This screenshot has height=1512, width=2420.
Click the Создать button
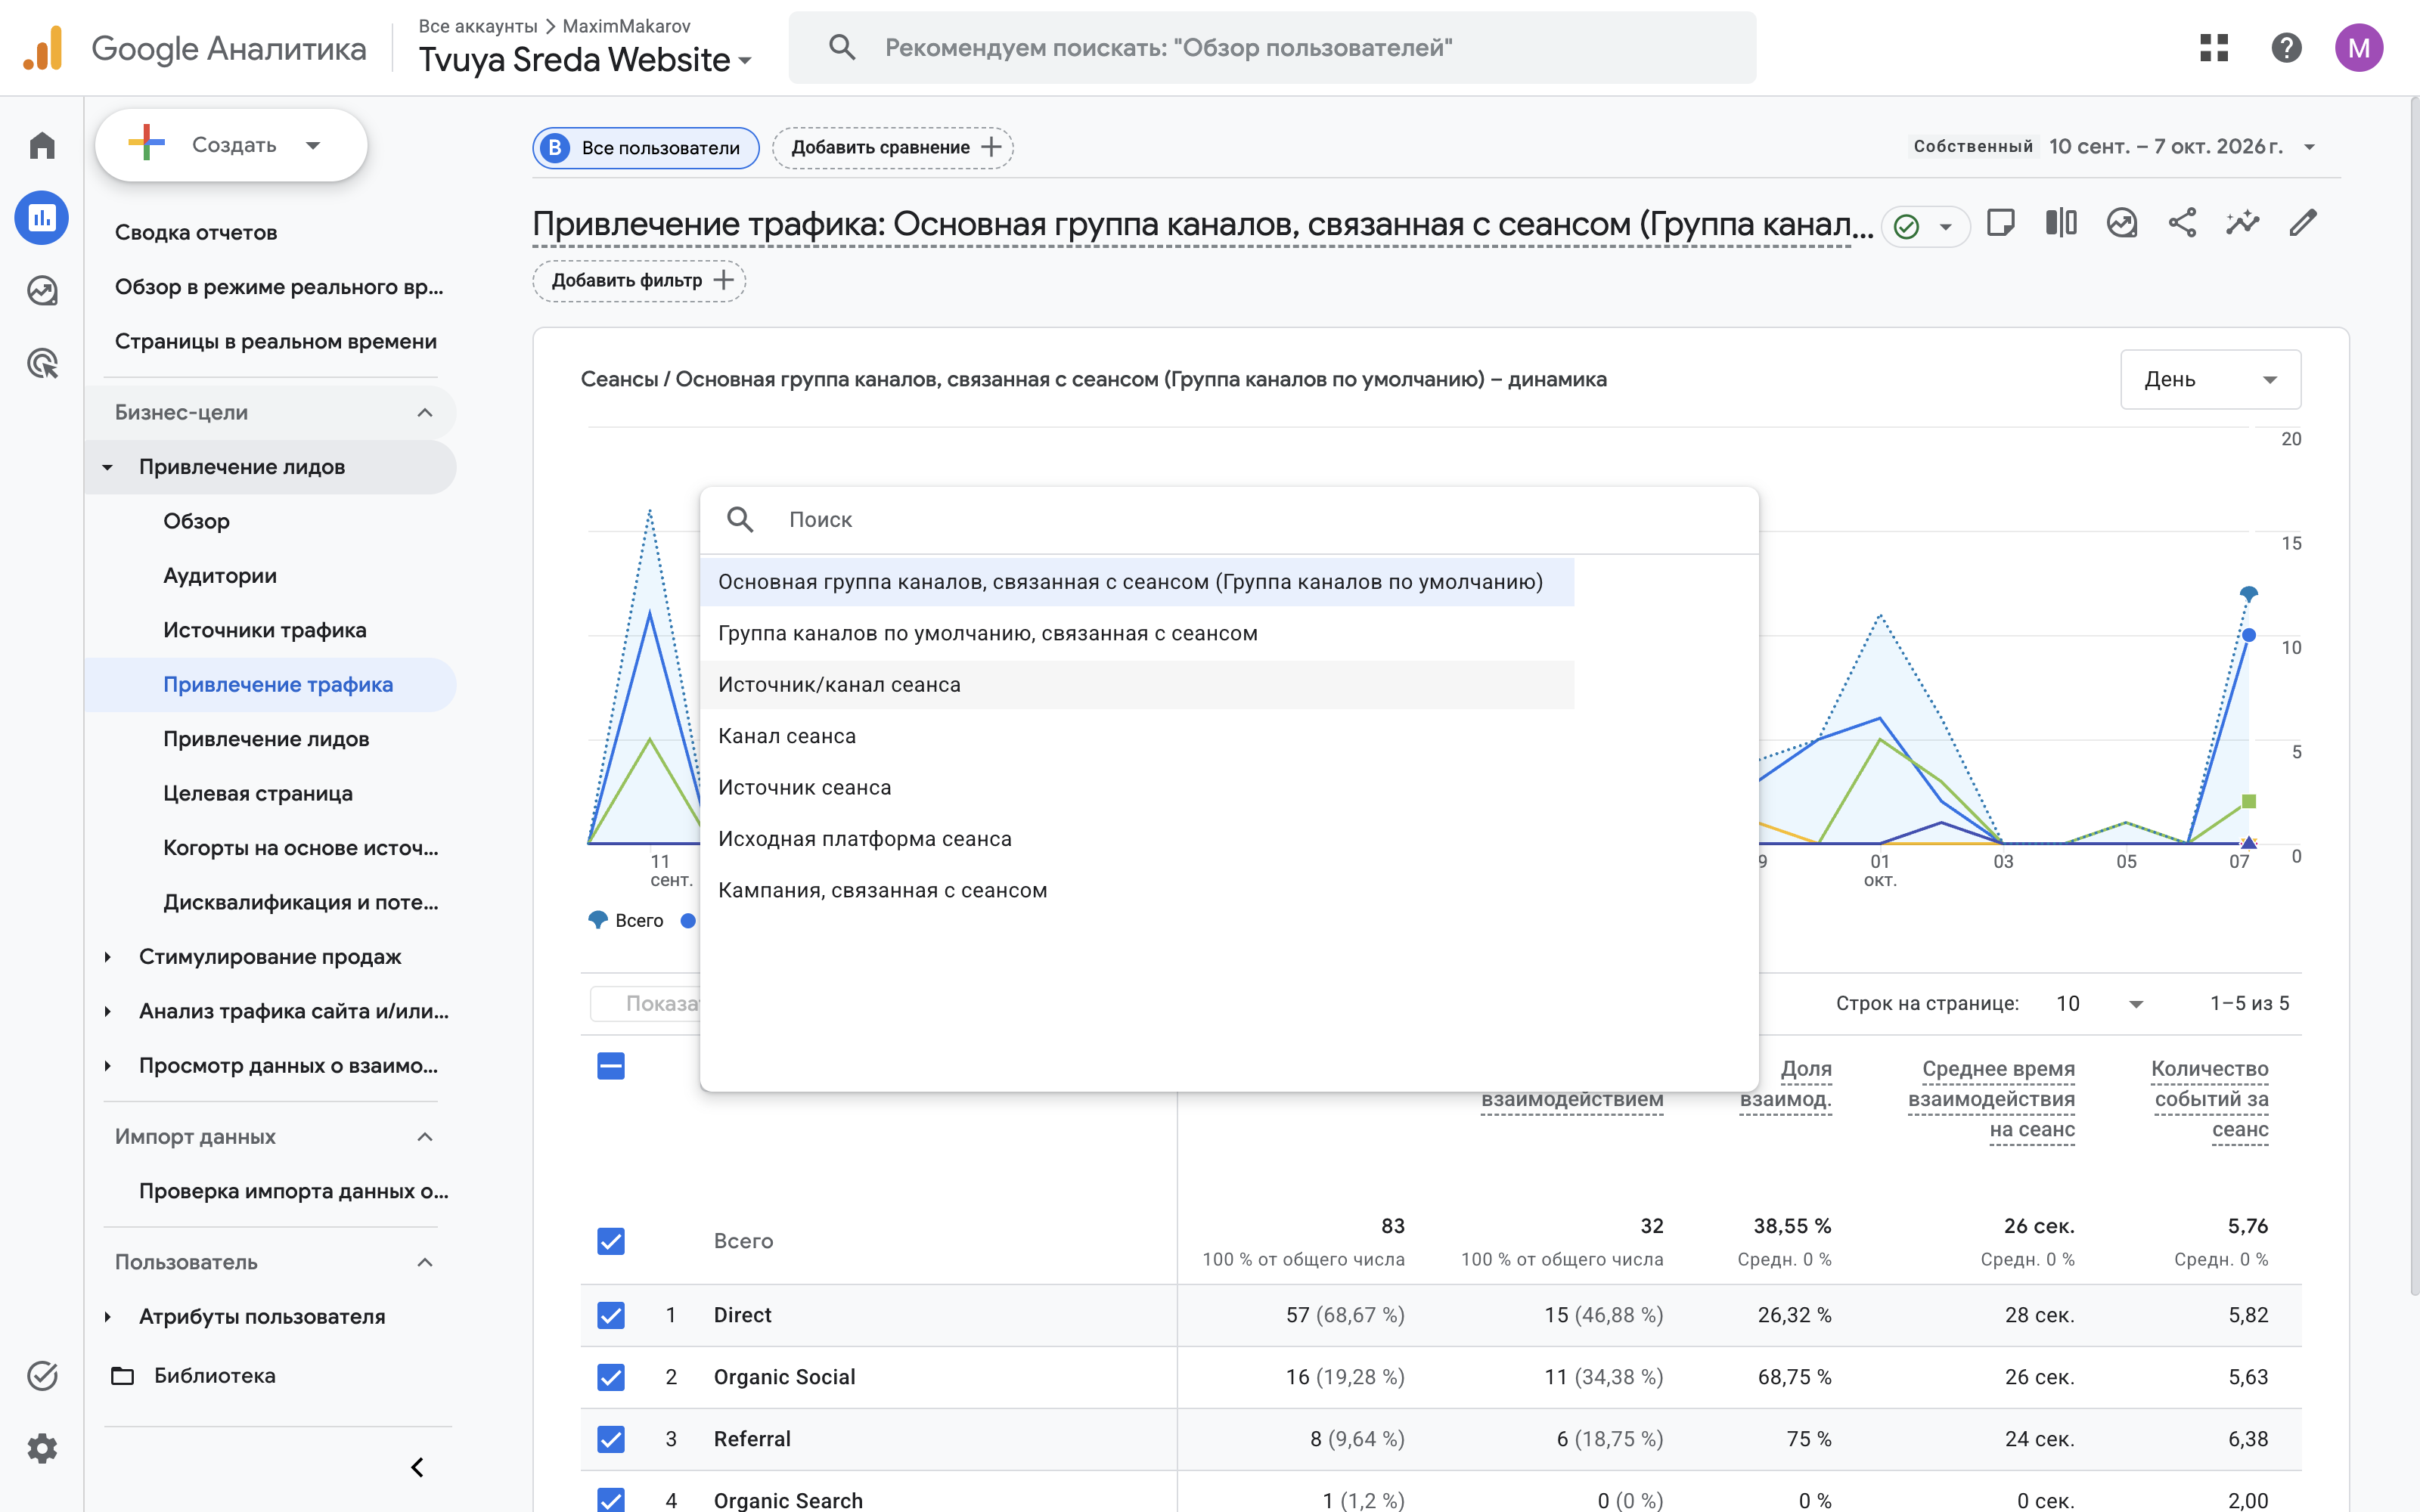[231, 145]
